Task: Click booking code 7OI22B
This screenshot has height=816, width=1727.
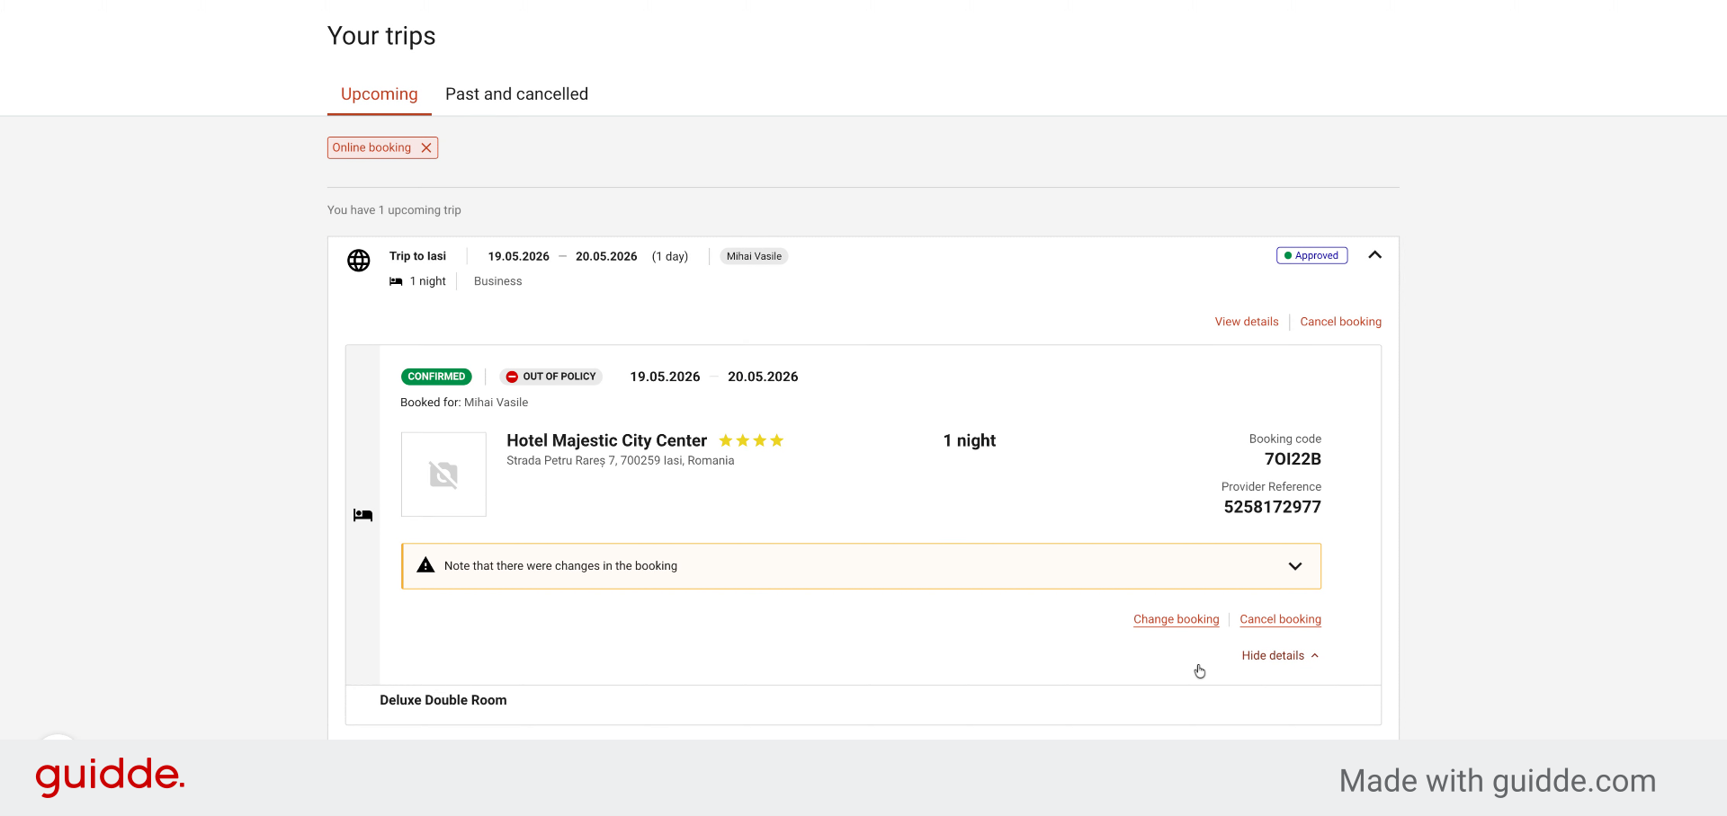Action: pos(1293,459)
